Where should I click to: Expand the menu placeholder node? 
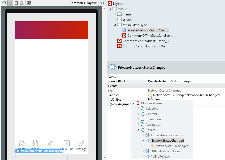(115, 14)
